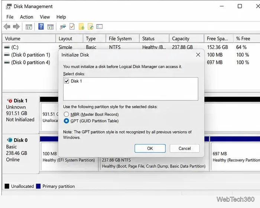
Task: Open the View menu
Action: (x=45, y=17)
